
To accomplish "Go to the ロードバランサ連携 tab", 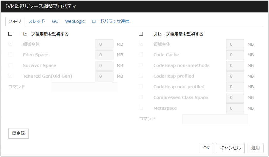I will [x=110, y=21].
